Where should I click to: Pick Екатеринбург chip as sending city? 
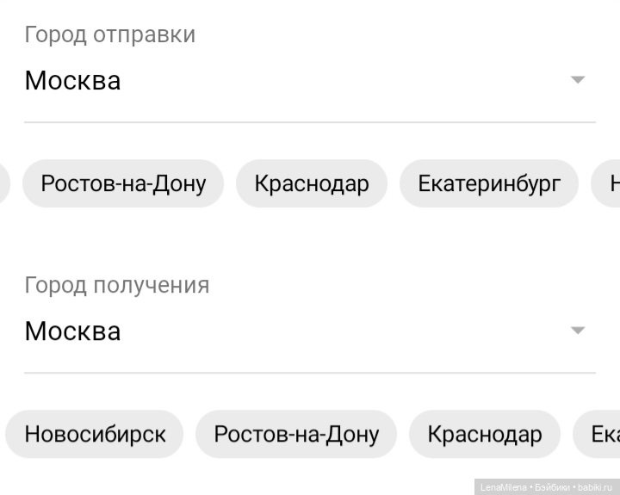click(x=489, y=183)
